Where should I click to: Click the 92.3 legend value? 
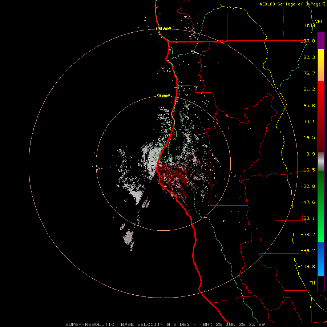click(x=309, y=57)
